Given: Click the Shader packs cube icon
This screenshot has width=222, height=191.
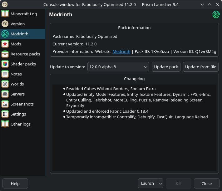Looking at the screenshot, I should click(x=5, y=64).
